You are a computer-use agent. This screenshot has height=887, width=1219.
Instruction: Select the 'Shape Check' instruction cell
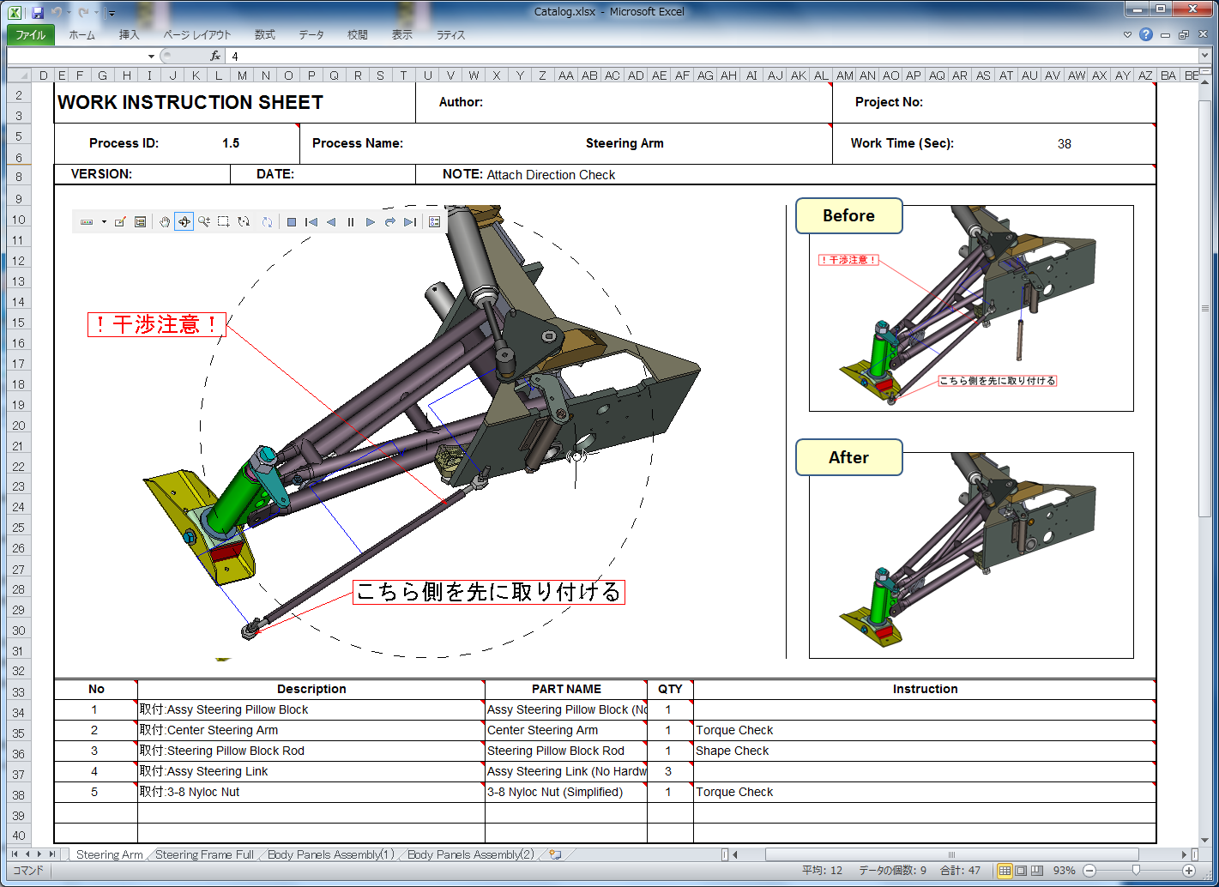click(924, 751)
